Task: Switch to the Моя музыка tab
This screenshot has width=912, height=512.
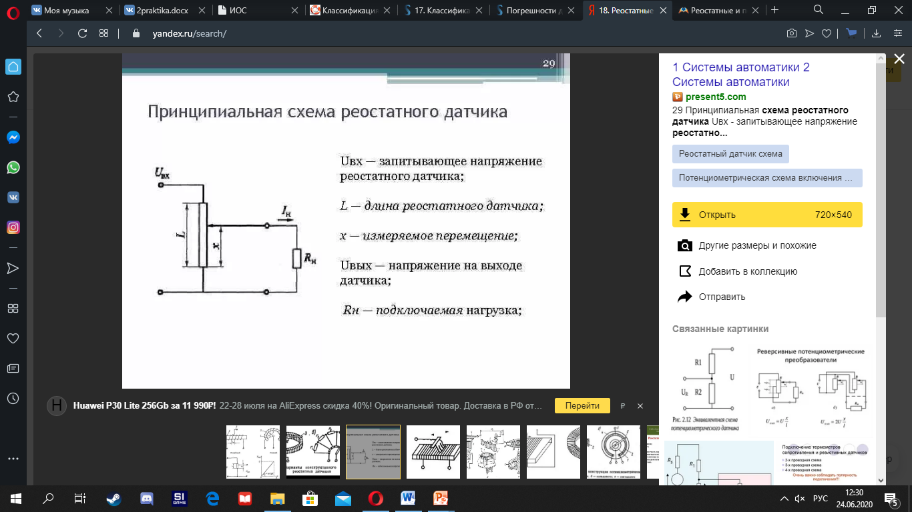Action: pos(66,10)
